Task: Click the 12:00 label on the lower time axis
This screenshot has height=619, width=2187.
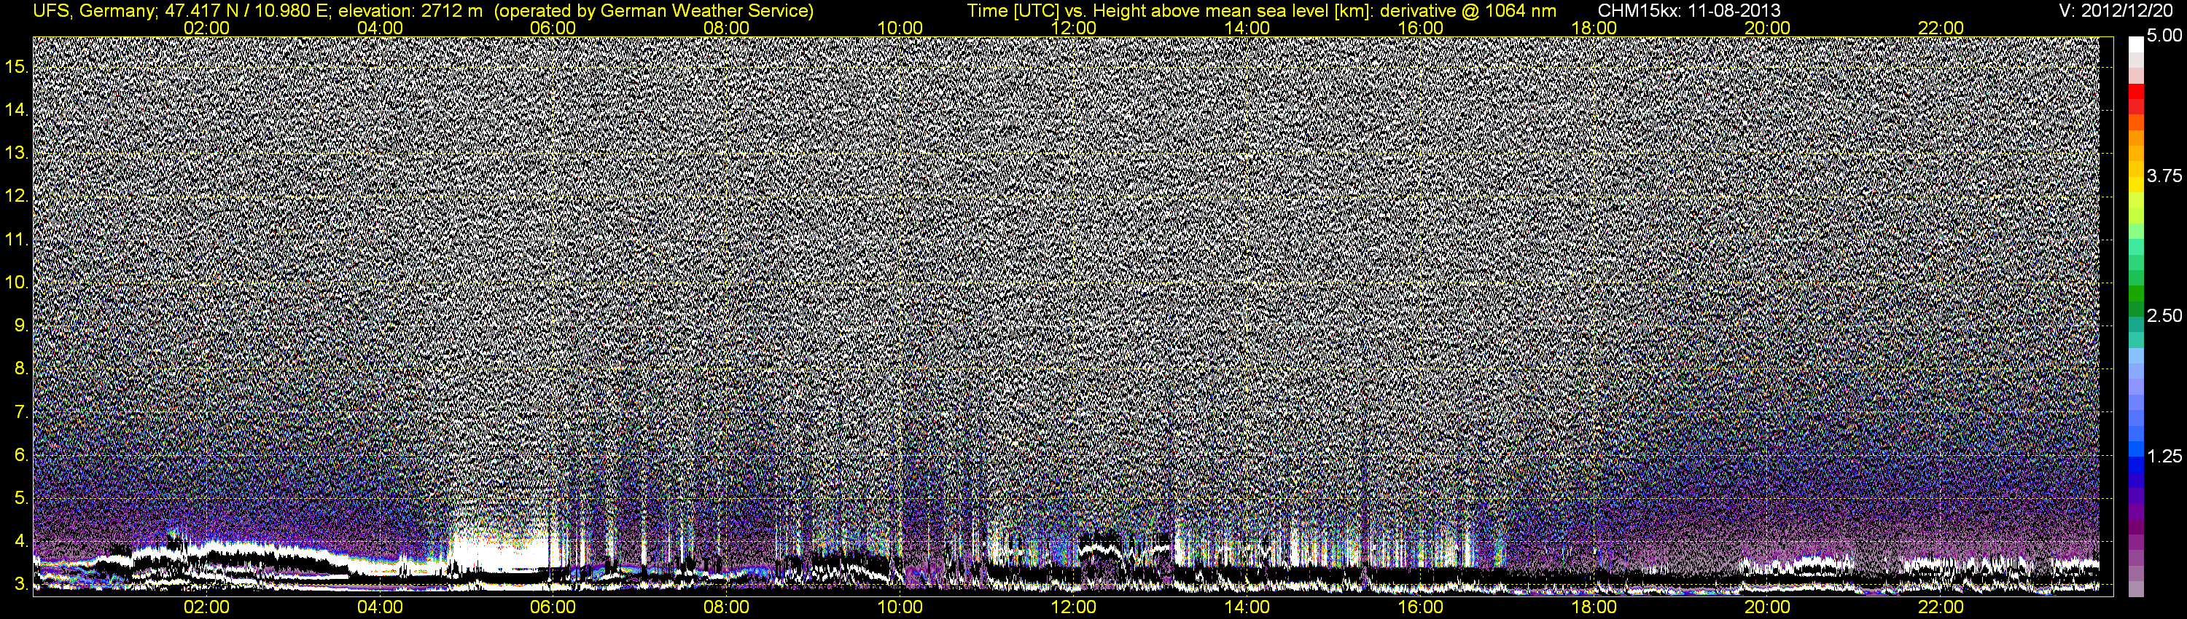Action: coord(1073,607)
